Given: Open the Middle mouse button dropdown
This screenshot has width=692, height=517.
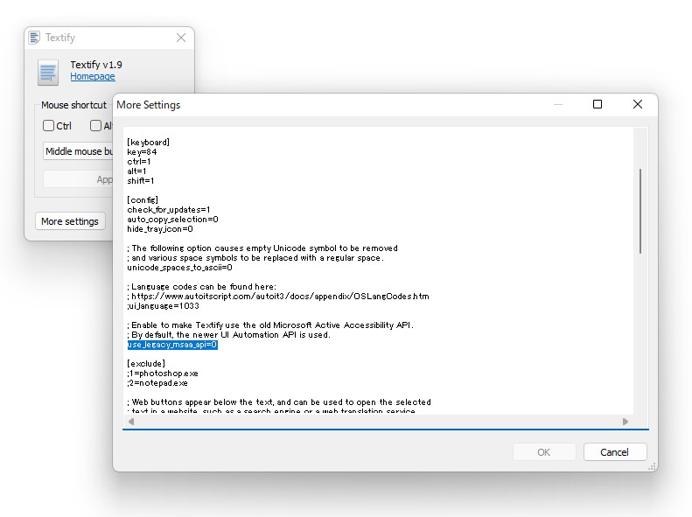Looking at the screenshot, I should [x=78, y=151].
